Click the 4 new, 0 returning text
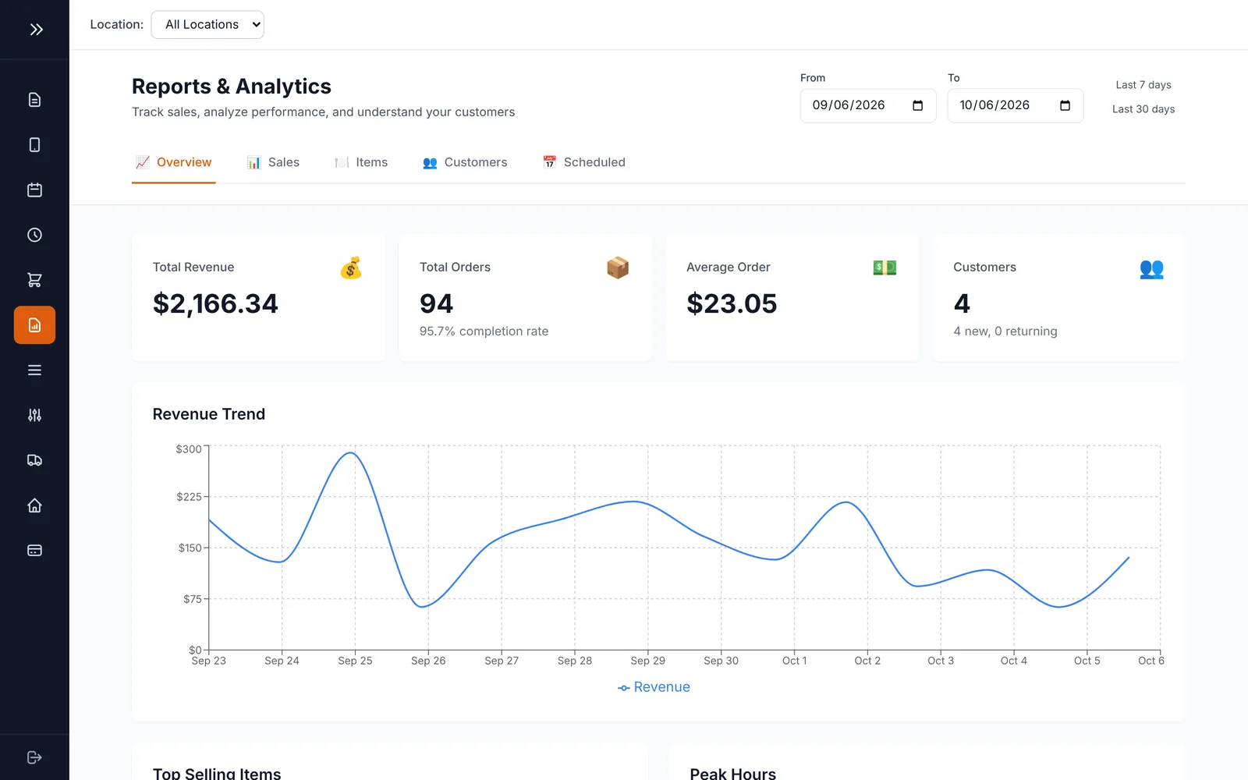 click(1005, 331)
